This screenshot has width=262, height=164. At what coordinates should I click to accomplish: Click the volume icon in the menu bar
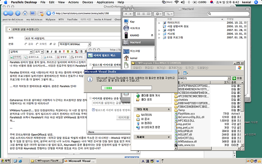click(183, 2)
